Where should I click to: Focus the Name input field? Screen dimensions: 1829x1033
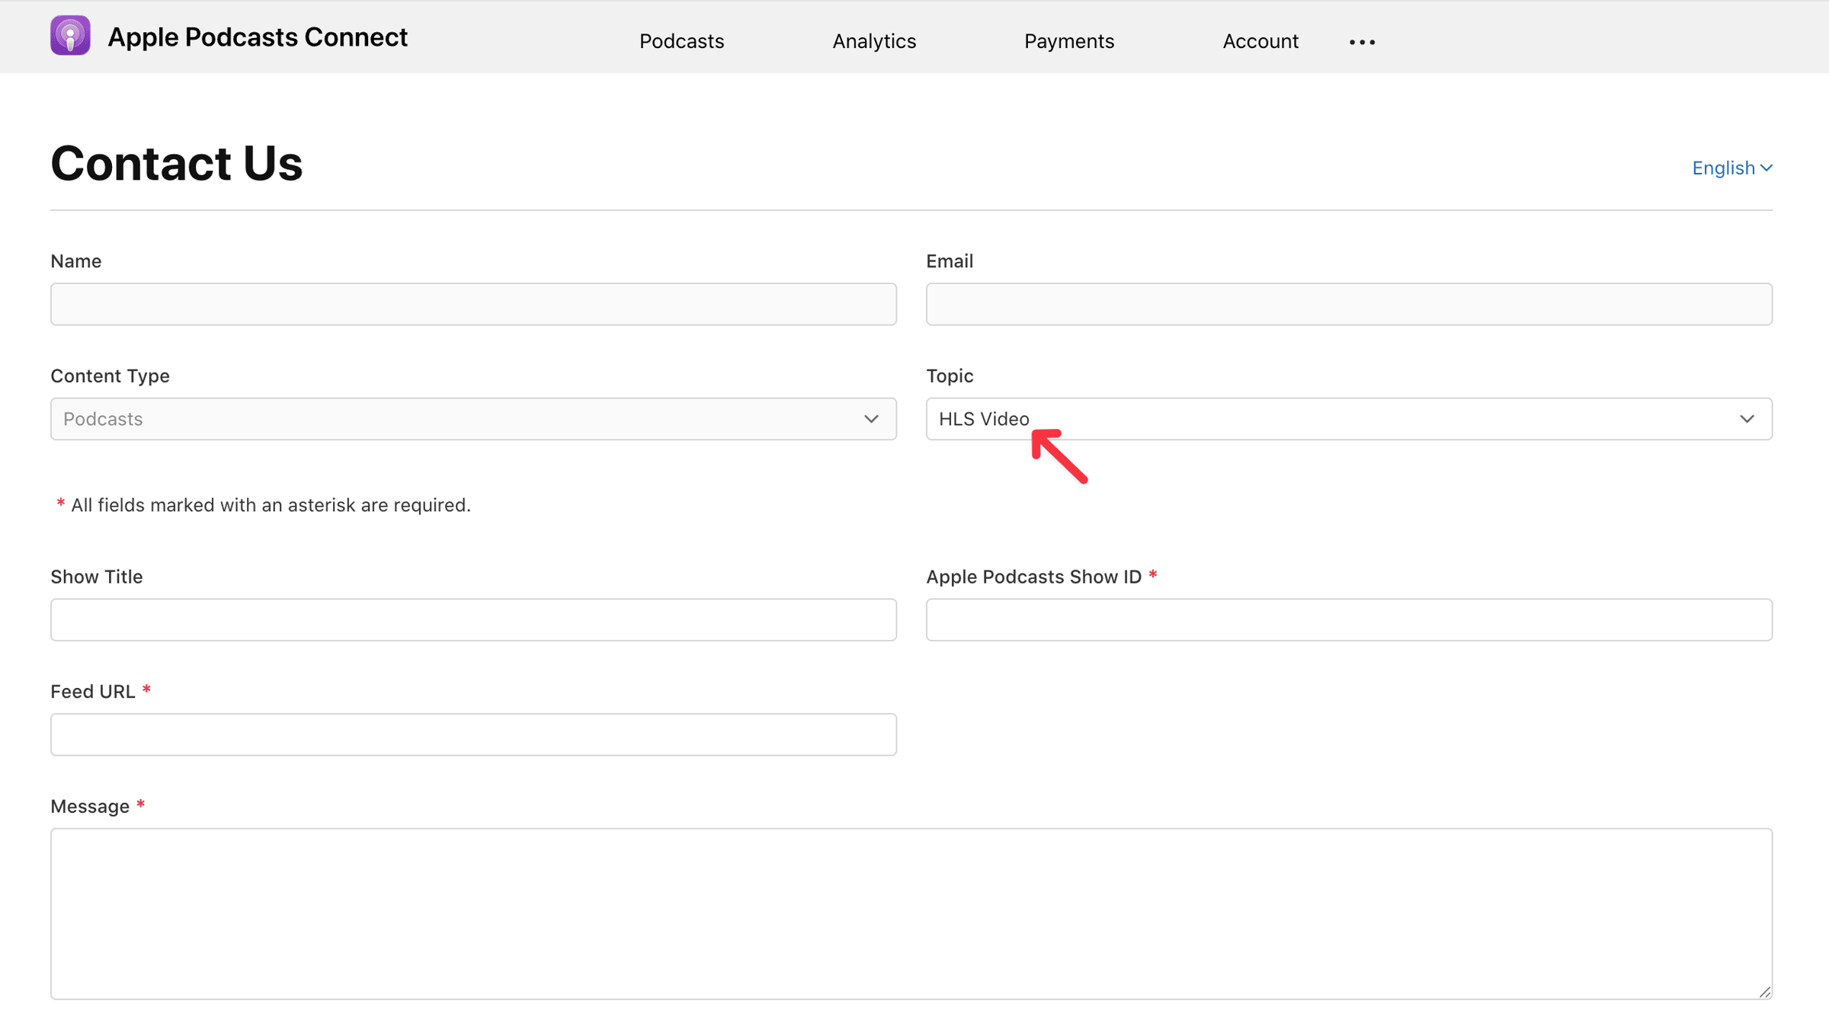(473, 304)
